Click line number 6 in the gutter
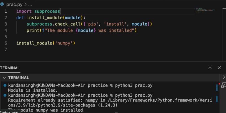Image resolution: width=226 pixels, height=113 pixels. (x=6, y=43)
